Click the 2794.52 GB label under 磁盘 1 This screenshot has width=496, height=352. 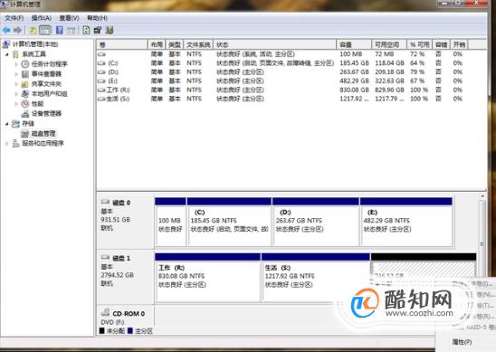pos(117,275)
